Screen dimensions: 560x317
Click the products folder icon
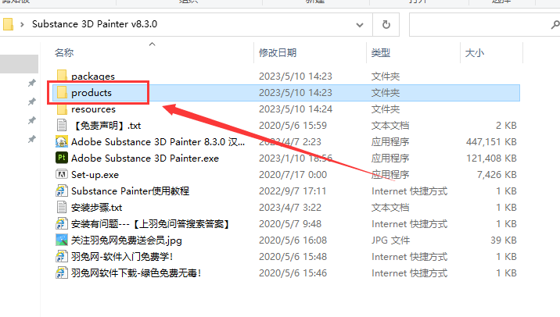click(x=62, y=92)
